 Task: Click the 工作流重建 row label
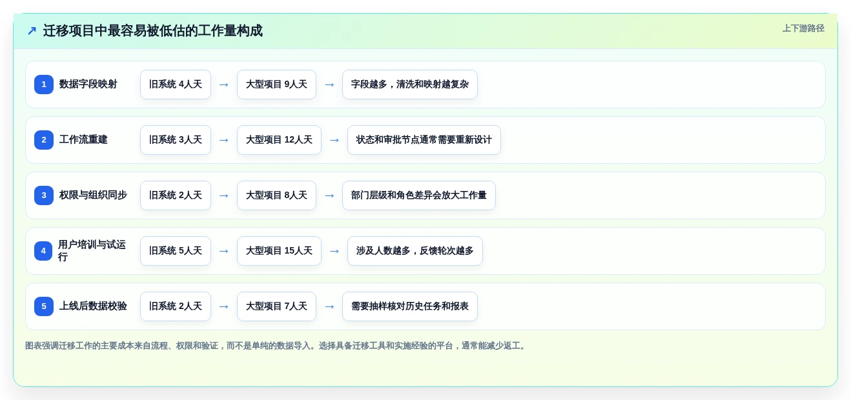pos(83,140)
